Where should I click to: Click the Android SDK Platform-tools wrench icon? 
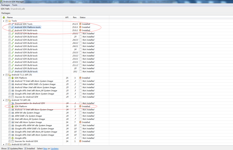pos(13,27)
